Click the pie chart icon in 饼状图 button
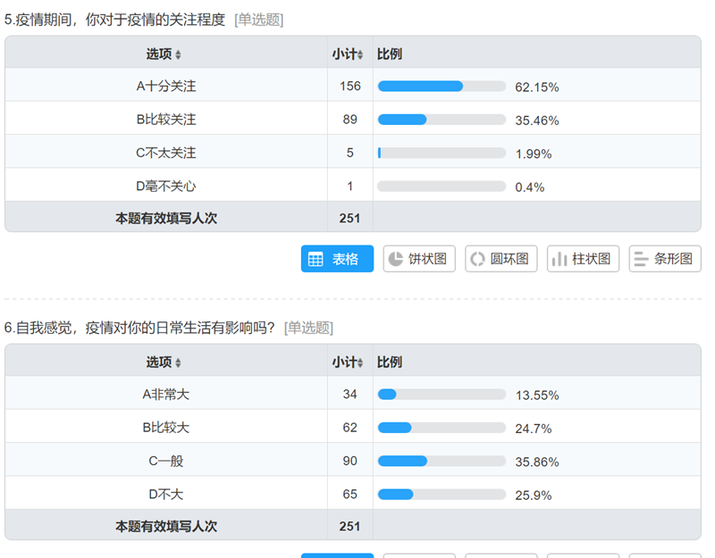This screenshot has height=558, width=715. click(395, 259)
